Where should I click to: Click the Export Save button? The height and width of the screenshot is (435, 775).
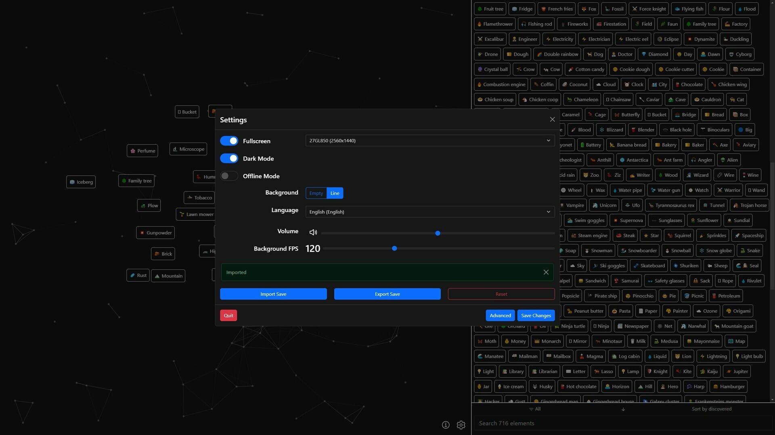click(387, 294)
